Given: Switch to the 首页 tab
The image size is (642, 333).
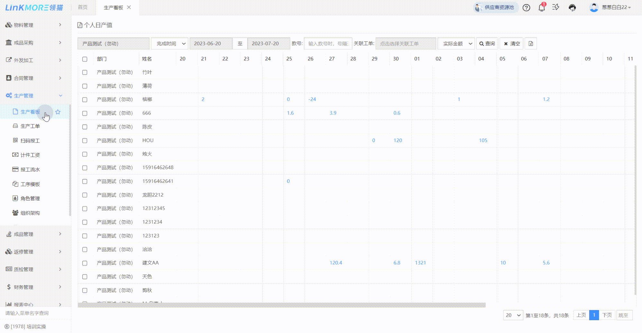Looking at the screenshot, I should tap(83, 7).
